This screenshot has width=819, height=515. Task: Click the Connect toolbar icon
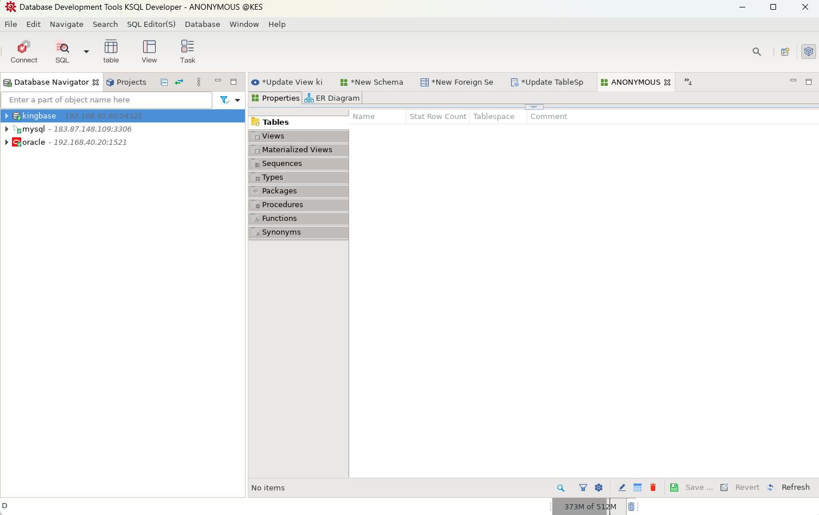pyautogui.click(x=23, y=51)
